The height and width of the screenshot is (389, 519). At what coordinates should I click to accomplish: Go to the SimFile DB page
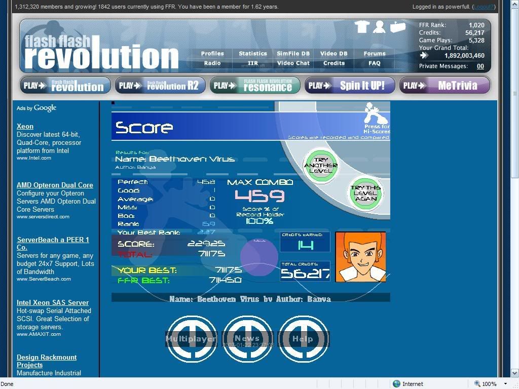293,54
